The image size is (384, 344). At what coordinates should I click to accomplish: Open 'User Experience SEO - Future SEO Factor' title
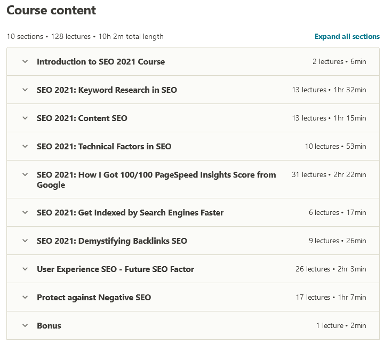click(x=115, y=269)
